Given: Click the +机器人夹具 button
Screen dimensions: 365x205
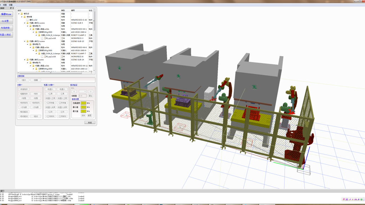Looking at the screenshot, I should 50,107.
